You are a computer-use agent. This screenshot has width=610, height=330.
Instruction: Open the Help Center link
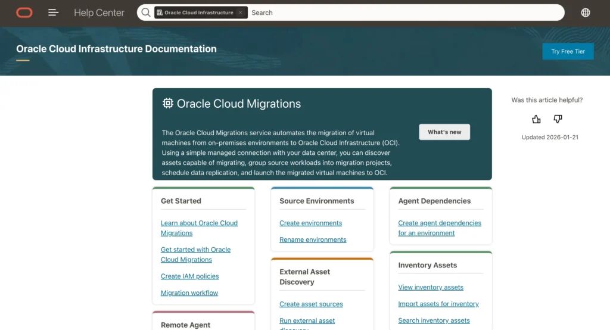tap(99, 13)
